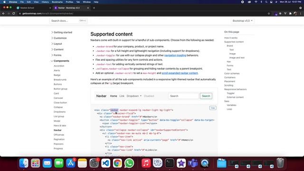
Task: Open FaceTime from the dock
Action: (59, 163)
